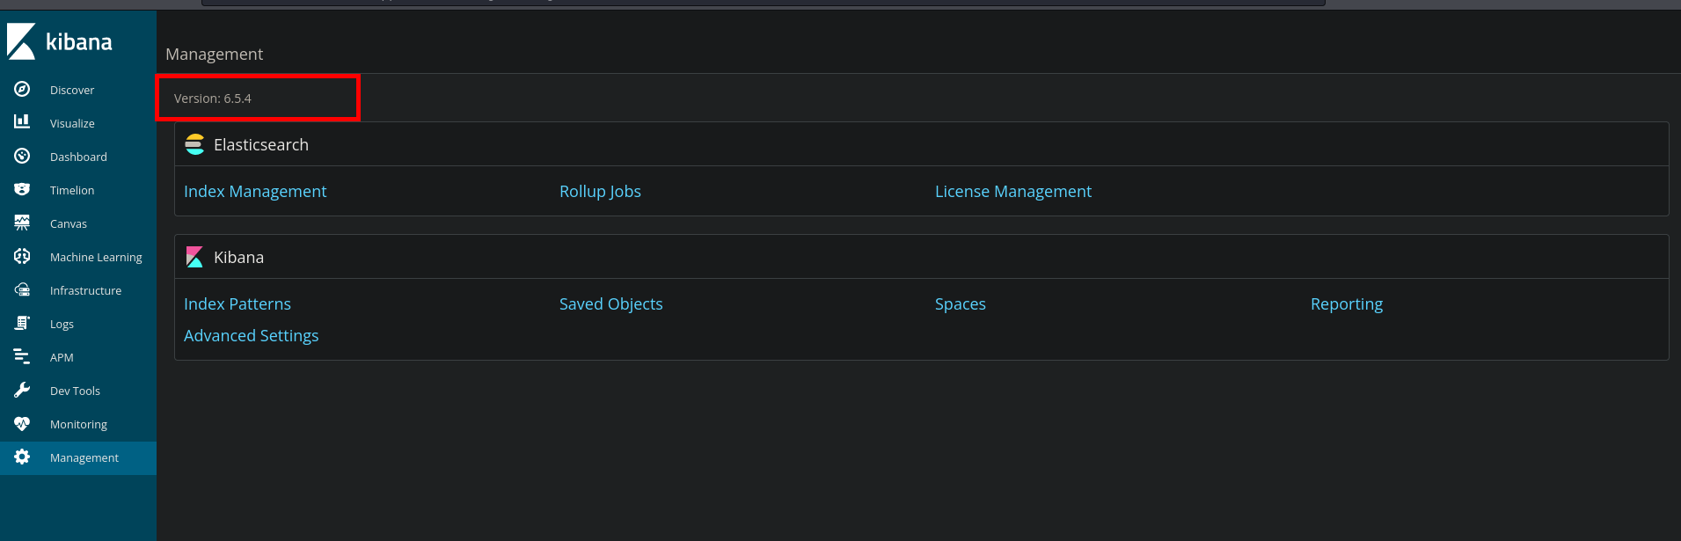The image size is (1681, 541).
Task: Click the Management gear icon
Action: coord(22,457)
